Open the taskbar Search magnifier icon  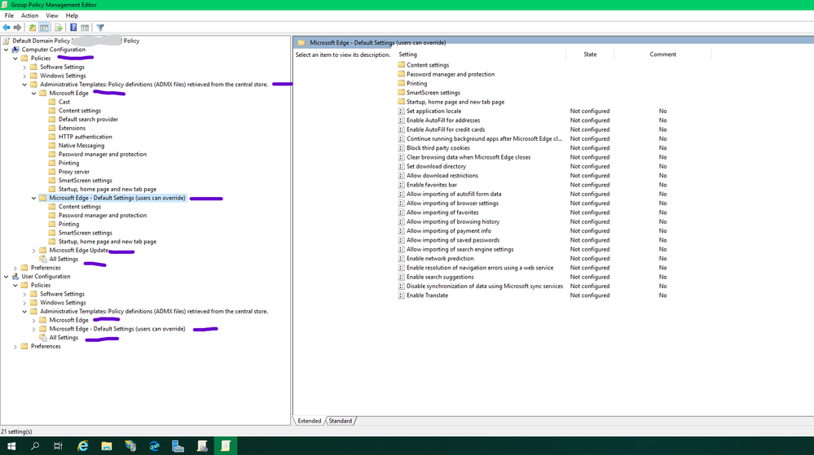[35, 446]
